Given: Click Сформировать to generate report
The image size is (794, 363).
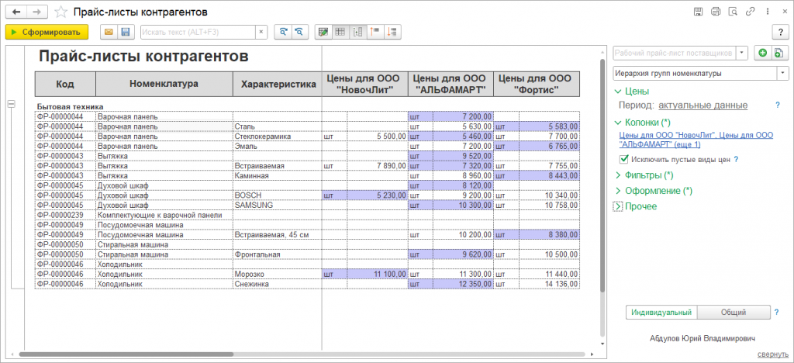Looking at the screenshot, I should click(x=47, y=32).
